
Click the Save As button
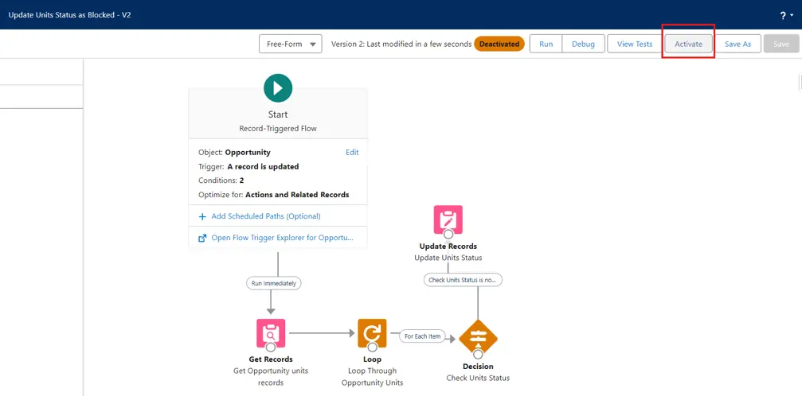click(x=737, y=44)
